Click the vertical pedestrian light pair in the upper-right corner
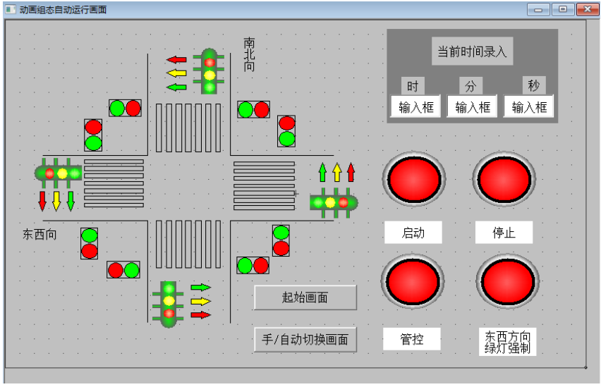 tap(286, 131)
